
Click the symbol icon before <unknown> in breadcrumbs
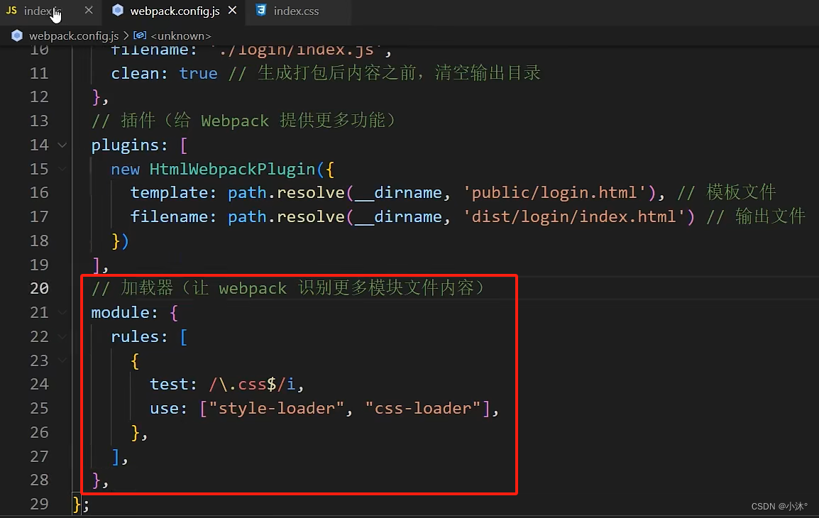click(138, 35)
